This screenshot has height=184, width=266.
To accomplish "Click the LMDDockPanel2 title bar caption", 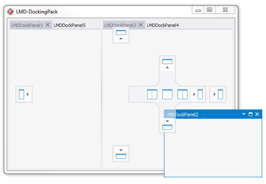I will coord(182,115).
